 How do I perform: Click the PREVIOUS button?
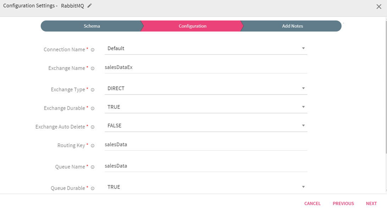point(343,203)
